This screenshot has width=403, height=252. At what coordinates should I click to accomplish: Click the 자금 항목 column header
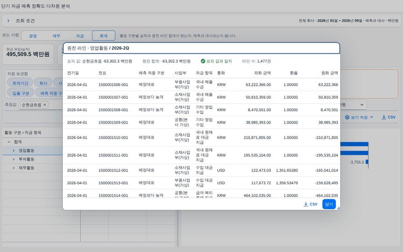pos(204,73)
